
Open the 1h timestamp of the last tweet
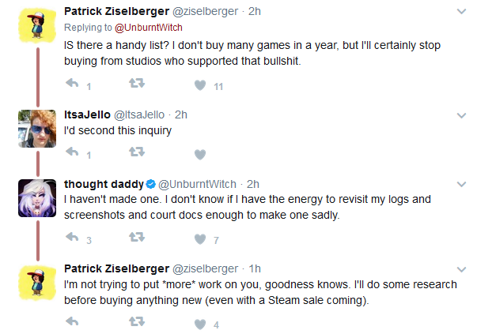(255, 268)
